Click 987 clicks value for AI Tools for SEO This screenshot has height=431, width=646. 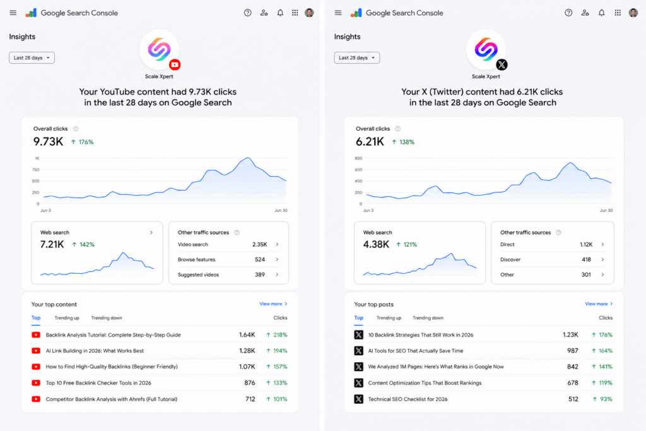[573, 351]
